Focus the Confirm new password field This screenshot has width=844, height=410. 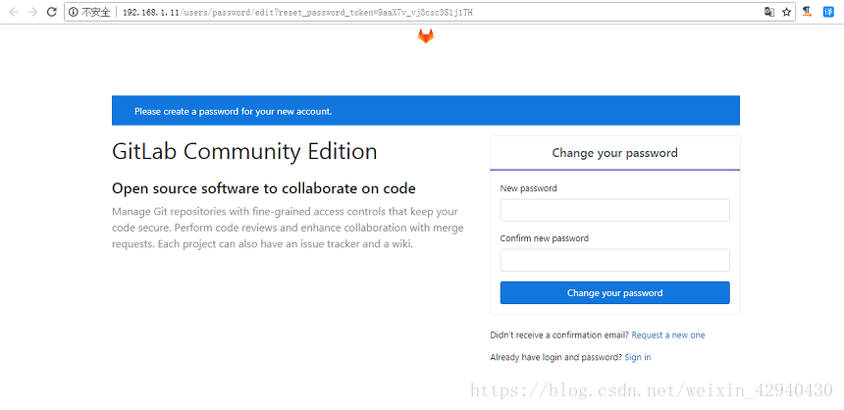pyautogui.click(x=614, y=260)
